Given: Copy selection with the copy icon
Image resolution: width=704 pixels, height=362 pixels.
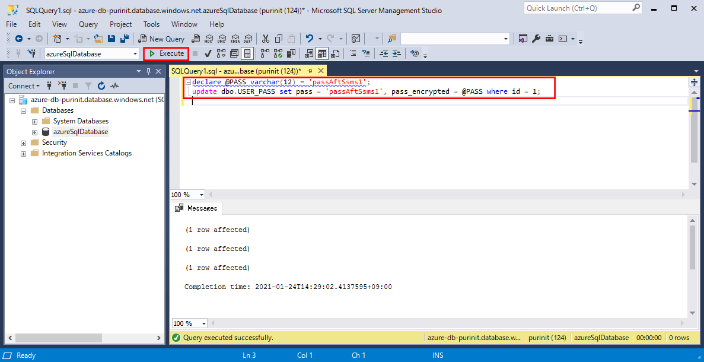Looking at the screenshot, I should pyautogui.click(x=279, y=39).
